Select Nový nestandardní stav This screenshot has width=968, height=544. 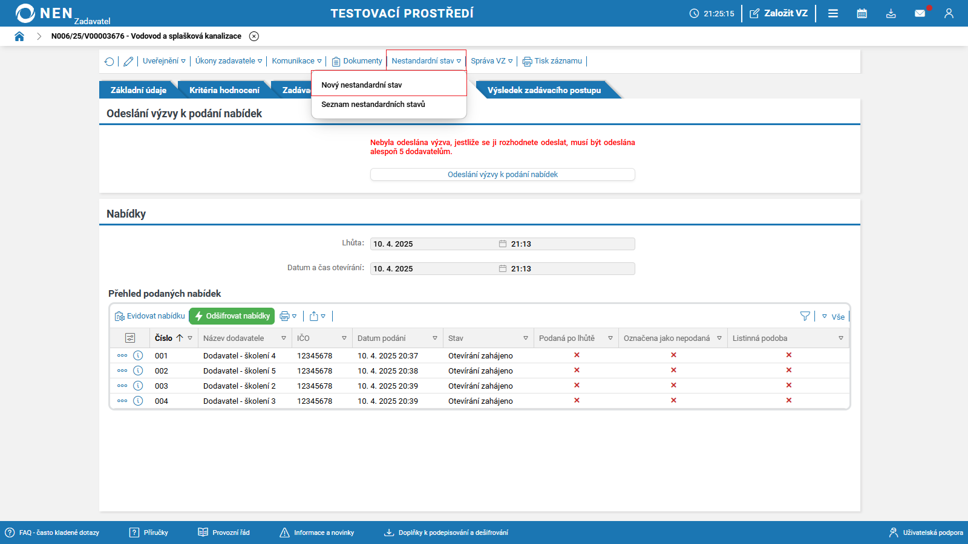click(389, 85)
